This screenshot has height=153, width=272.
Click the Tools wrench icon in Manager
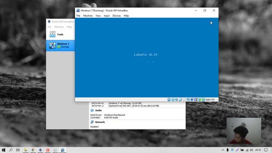52,34
